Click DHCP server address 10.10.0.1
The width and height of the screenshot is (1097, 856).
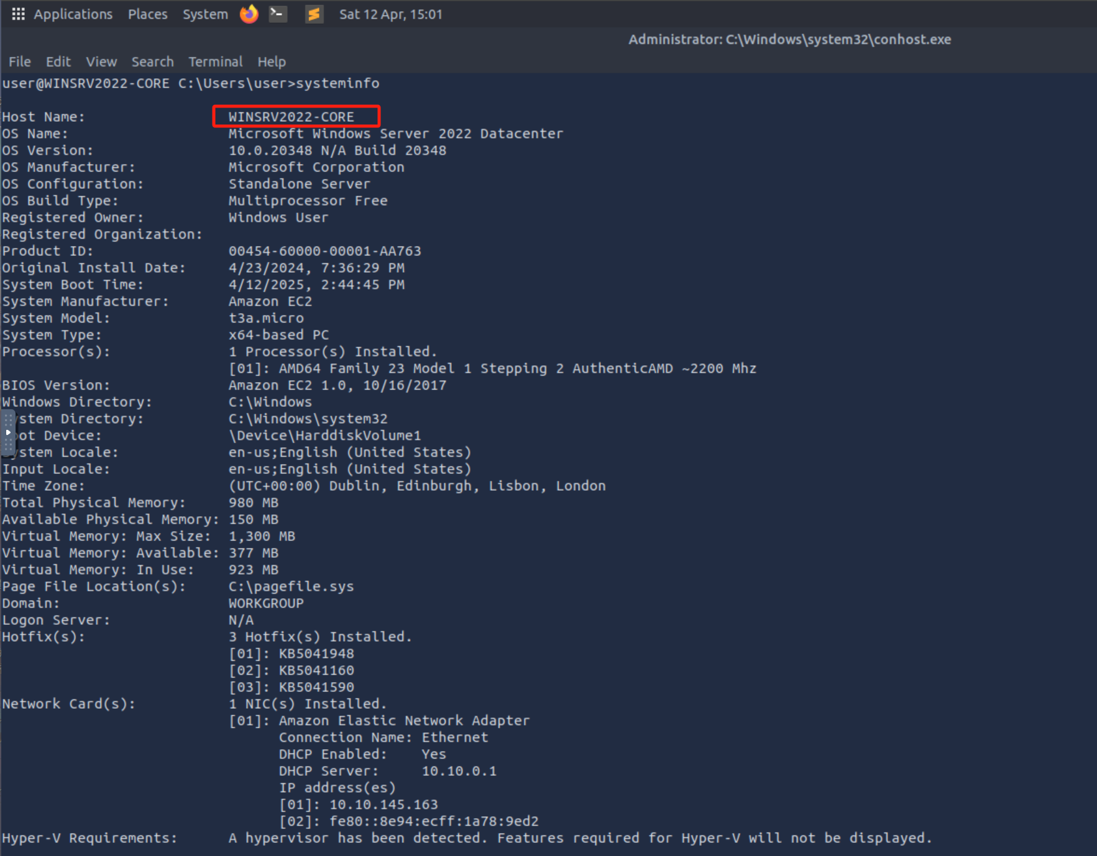pyautogui.click(x=459, y=771)
